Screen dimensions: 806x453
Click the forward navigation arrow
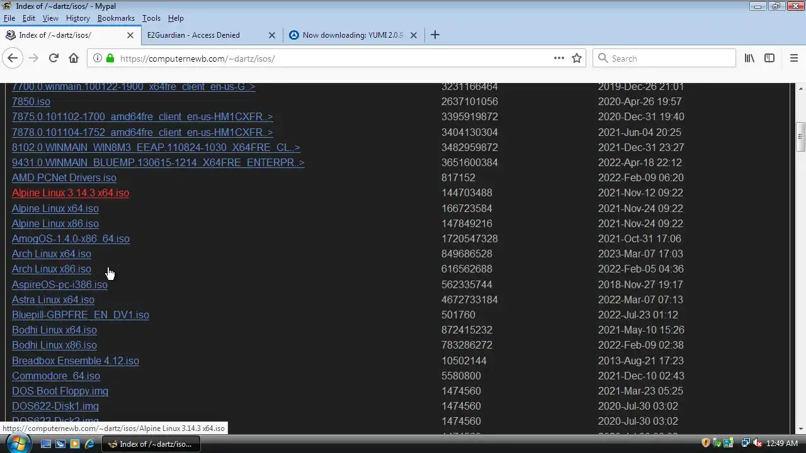point(33,58)
